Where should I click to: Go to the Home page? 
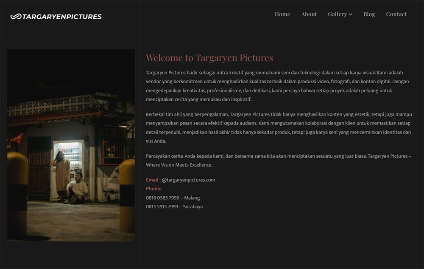[282, 14]
